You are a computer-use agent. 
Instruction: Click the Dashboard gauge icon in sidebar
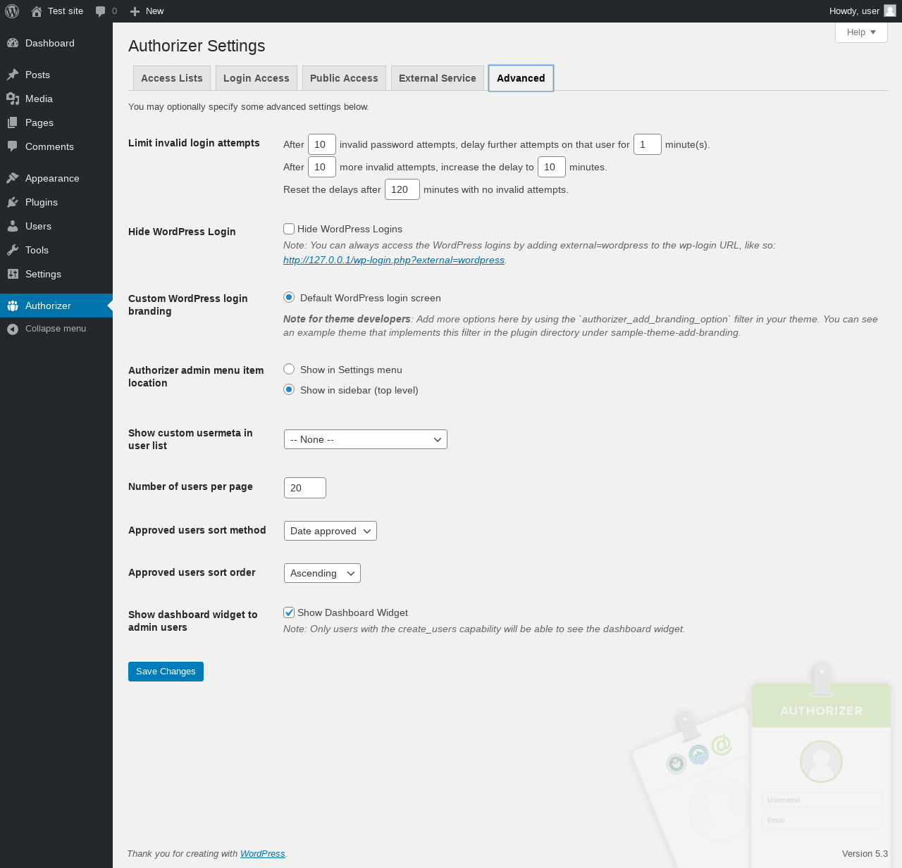(13, 43)
